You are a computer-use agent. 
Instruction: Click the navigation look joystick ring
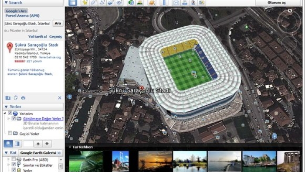[x=288, y=22]
